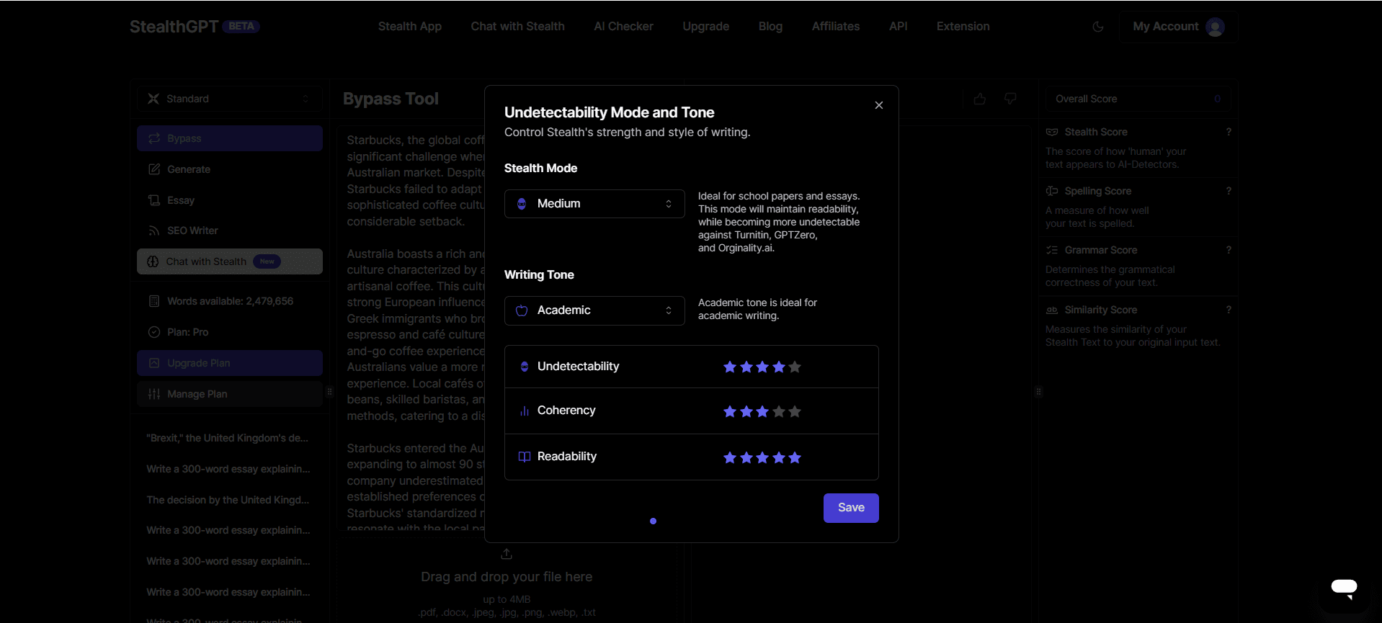Open the AI Checker nav link
1382x623 pixels.
(623, 27)
